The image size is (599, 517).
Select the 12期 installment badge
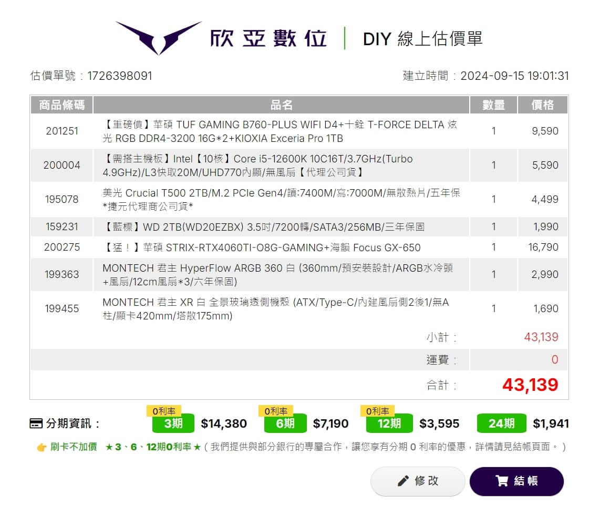389,423
